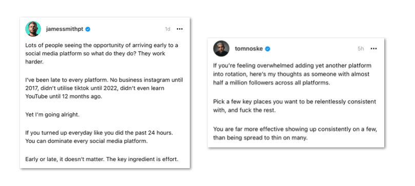Open the 1d timestamp on jamessmithpt's post

click(x=168, y=29)
